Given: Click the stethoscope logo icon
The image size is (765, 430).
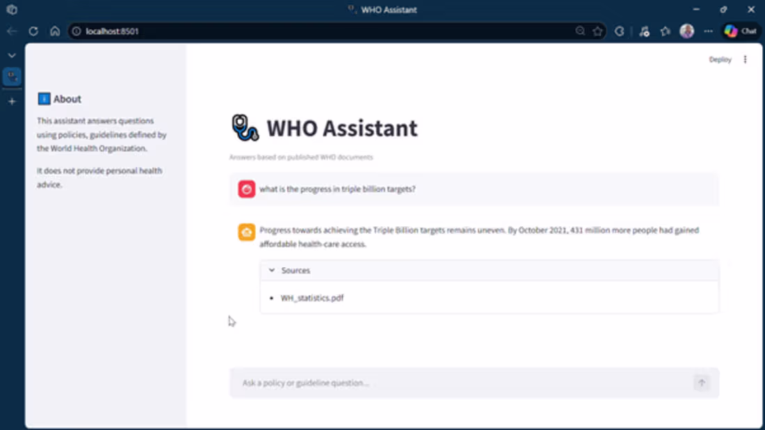Looking at the screenshot, I should point(245,128).
